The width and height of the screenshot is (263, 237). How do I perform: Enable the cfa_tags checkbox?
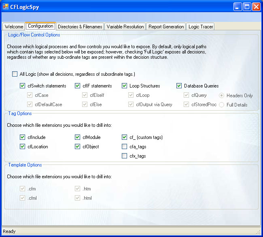point(124,147)
